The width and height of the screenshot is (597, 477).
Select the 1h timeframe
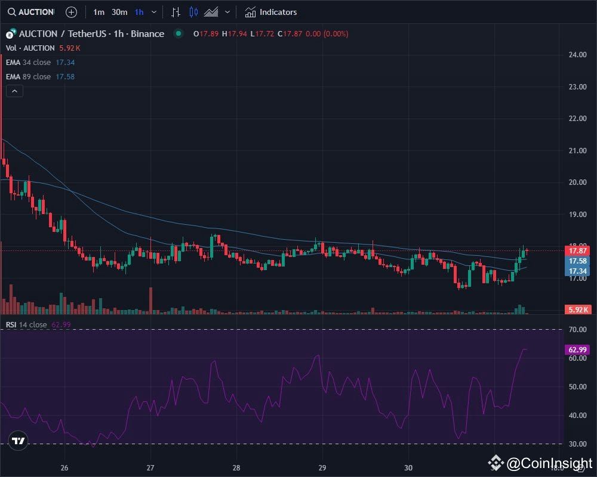(x=139, y=12)
